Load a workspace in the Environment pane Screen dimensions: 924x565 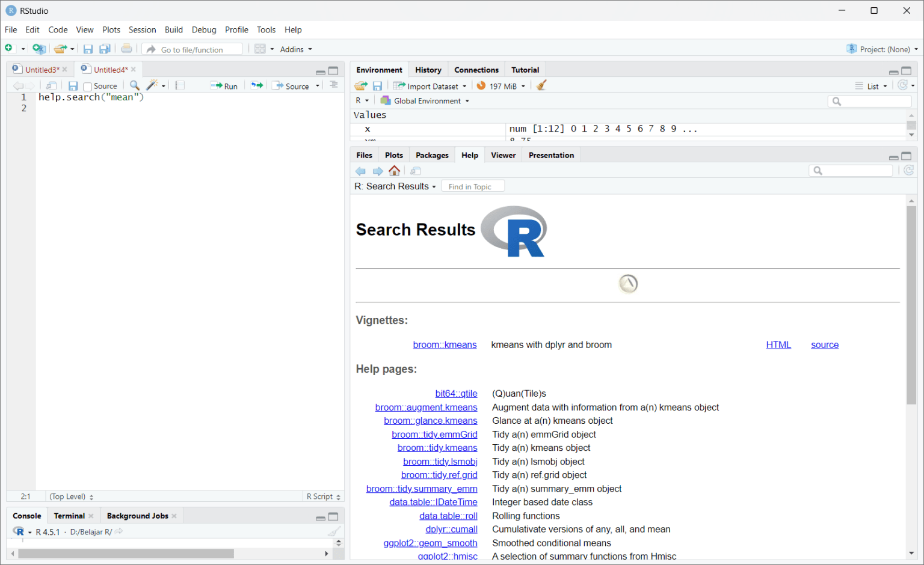click(x=361, y=86)
